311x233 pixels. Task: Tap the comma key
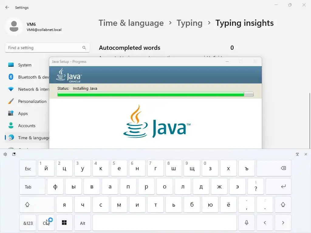pyautogui.click(x=247, y=204)
